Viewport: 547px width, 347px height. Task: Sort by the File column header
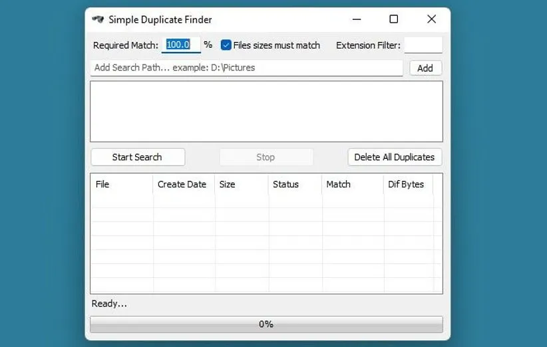121,184
